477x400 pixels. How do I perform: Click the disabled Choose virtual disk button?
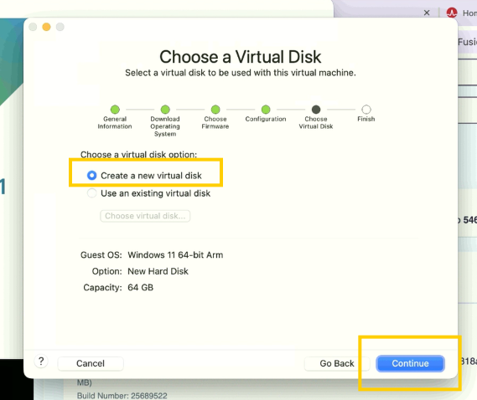click(145, 216)
